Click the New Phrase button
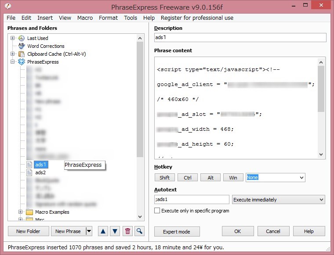 coord(68,231)
